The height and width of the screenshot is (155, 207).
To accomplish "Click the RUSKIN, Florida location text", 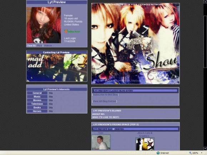I will click(73, 21).
